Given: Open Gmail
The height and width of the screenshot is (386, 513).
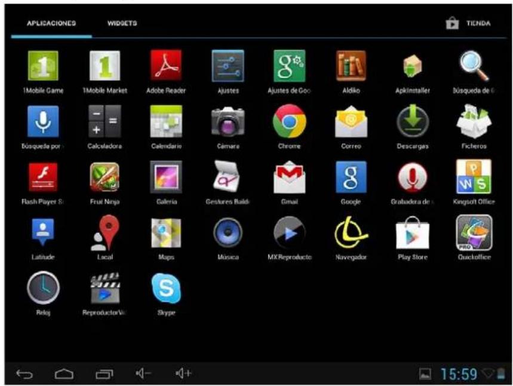Looking at the screenshot, I should pyautogui.click(x=290, y=177).
